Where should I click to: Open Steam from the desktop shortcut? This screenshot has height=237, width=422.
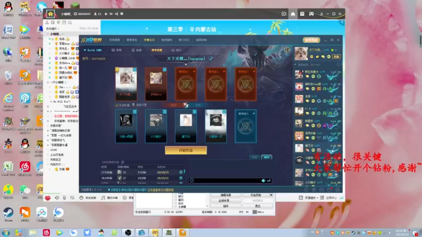tap(8, 214)
